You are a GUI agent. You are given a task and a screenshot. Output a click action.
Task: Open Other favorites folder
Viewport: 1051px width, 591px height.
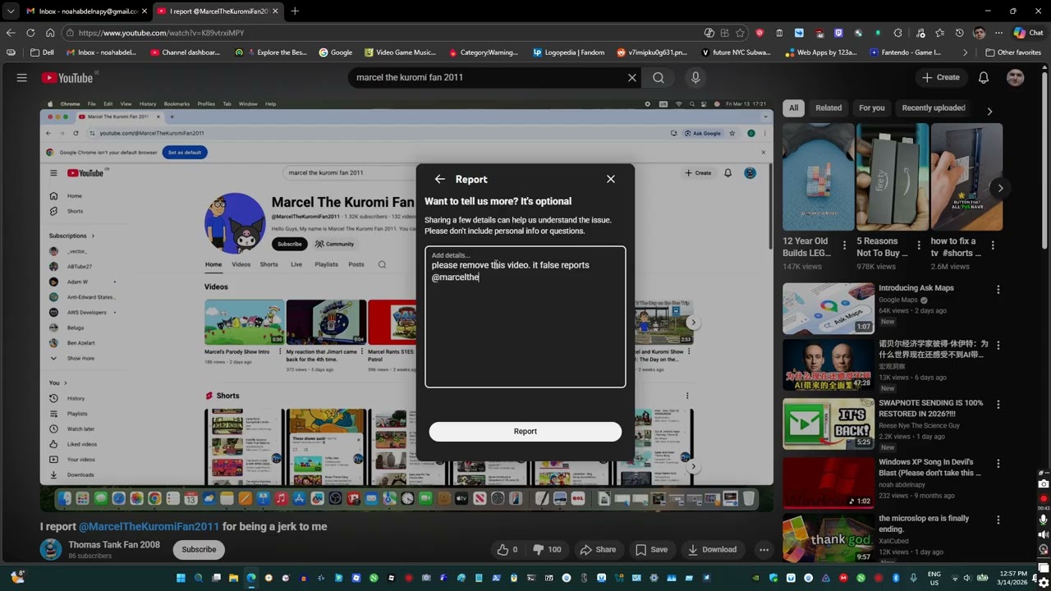click(1013, 53)
